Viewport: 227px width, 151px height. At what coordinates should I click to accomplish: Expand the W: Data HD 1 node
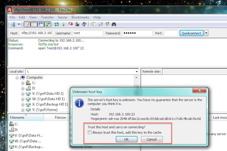pyautogui.click(x=23, y=99)
